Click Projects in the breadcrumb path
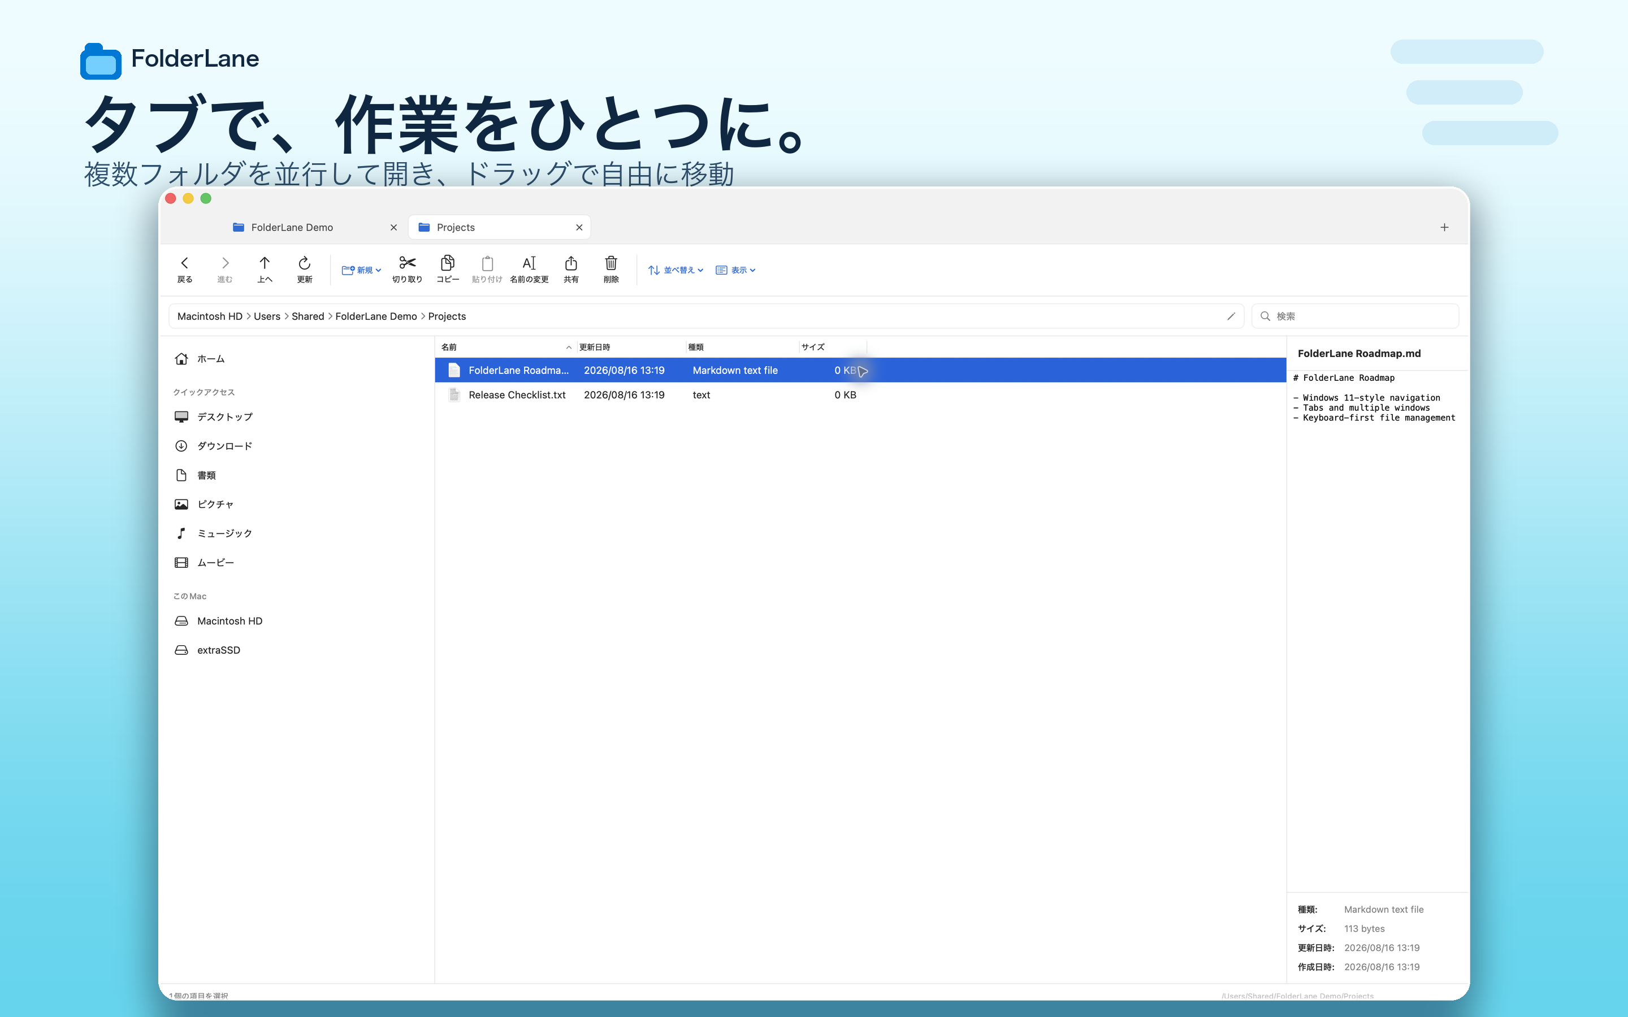The image size is (1628, 1017). click(447, 316)
